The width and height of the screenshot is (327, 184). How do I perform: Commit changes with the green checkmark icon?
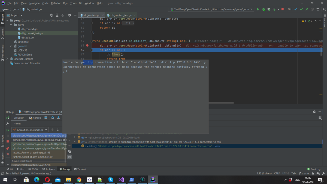pyautogui.click(x=301, y=9)
